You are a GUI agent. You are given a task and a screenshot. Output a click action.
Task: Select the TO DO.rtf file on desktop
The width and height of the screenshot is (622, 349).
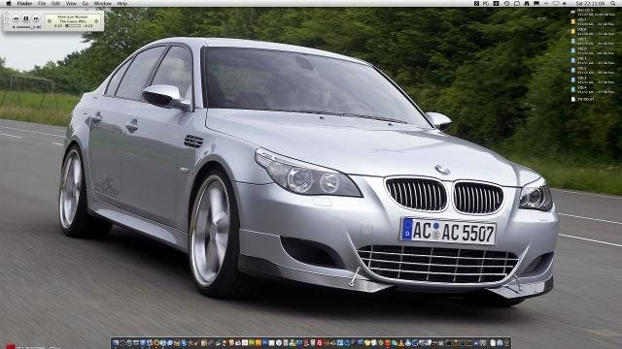click(573, 99)
